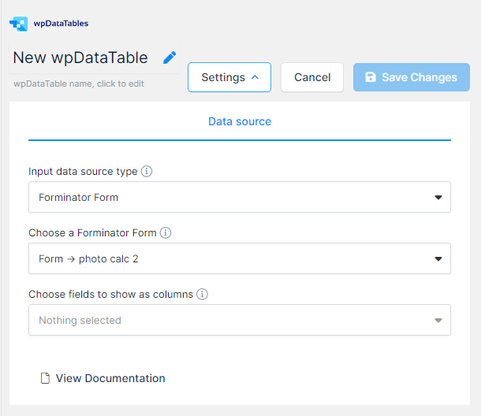Click info icon beside Choose fields to show
This screenshot has height=416, width=481.
click(202, 294)
